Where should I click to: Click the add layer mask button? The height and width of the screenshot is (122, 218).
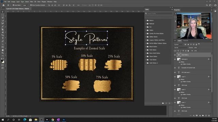pyautogui.click(x=197, y=116)
